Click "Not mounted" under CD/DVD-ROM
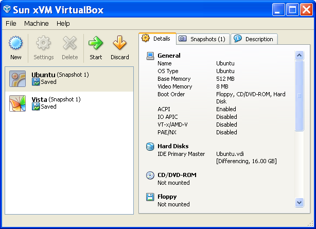The image size is (316, 229). [x=173, y=183]
